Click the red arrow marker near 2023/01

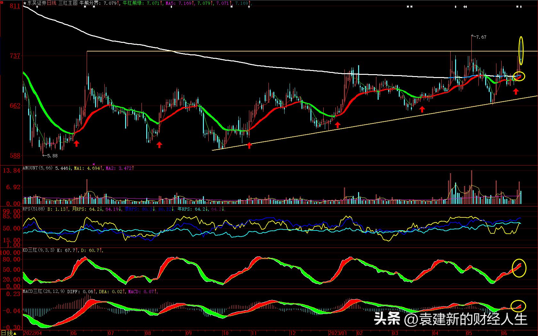coord(337,125)
